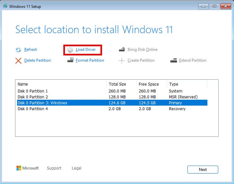Click the 260.0 MB total size cell
The height and width of the screenshot is (184, 234).
[x=117, y=91]
